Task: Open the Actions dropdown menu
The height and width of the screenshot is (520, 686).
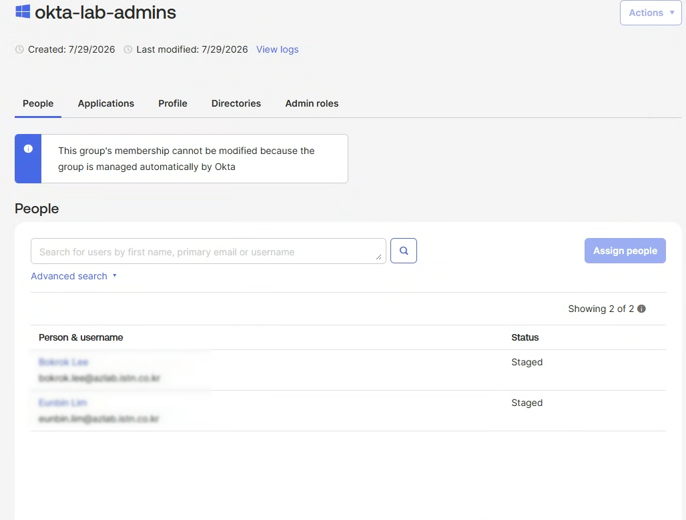Action: [x=651, y=13]
